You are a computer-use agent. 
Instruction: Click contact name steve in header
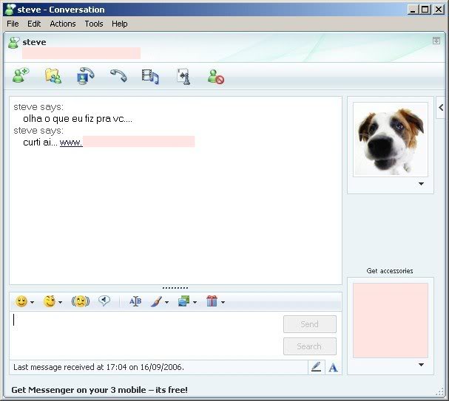pos(34,42)
